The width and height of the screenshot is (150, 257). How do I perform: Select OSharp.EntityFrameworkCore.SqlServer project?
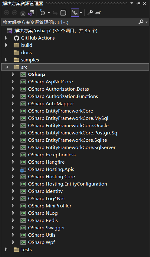pos(72,147)
